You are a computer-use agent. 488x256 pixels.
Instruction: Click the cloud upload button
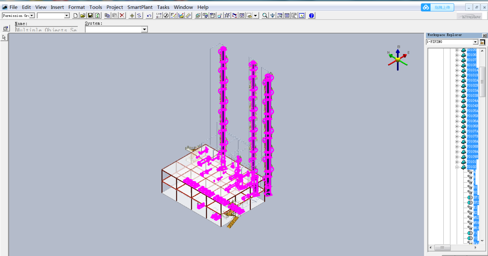pyautogui.click(x=437, y=7)
